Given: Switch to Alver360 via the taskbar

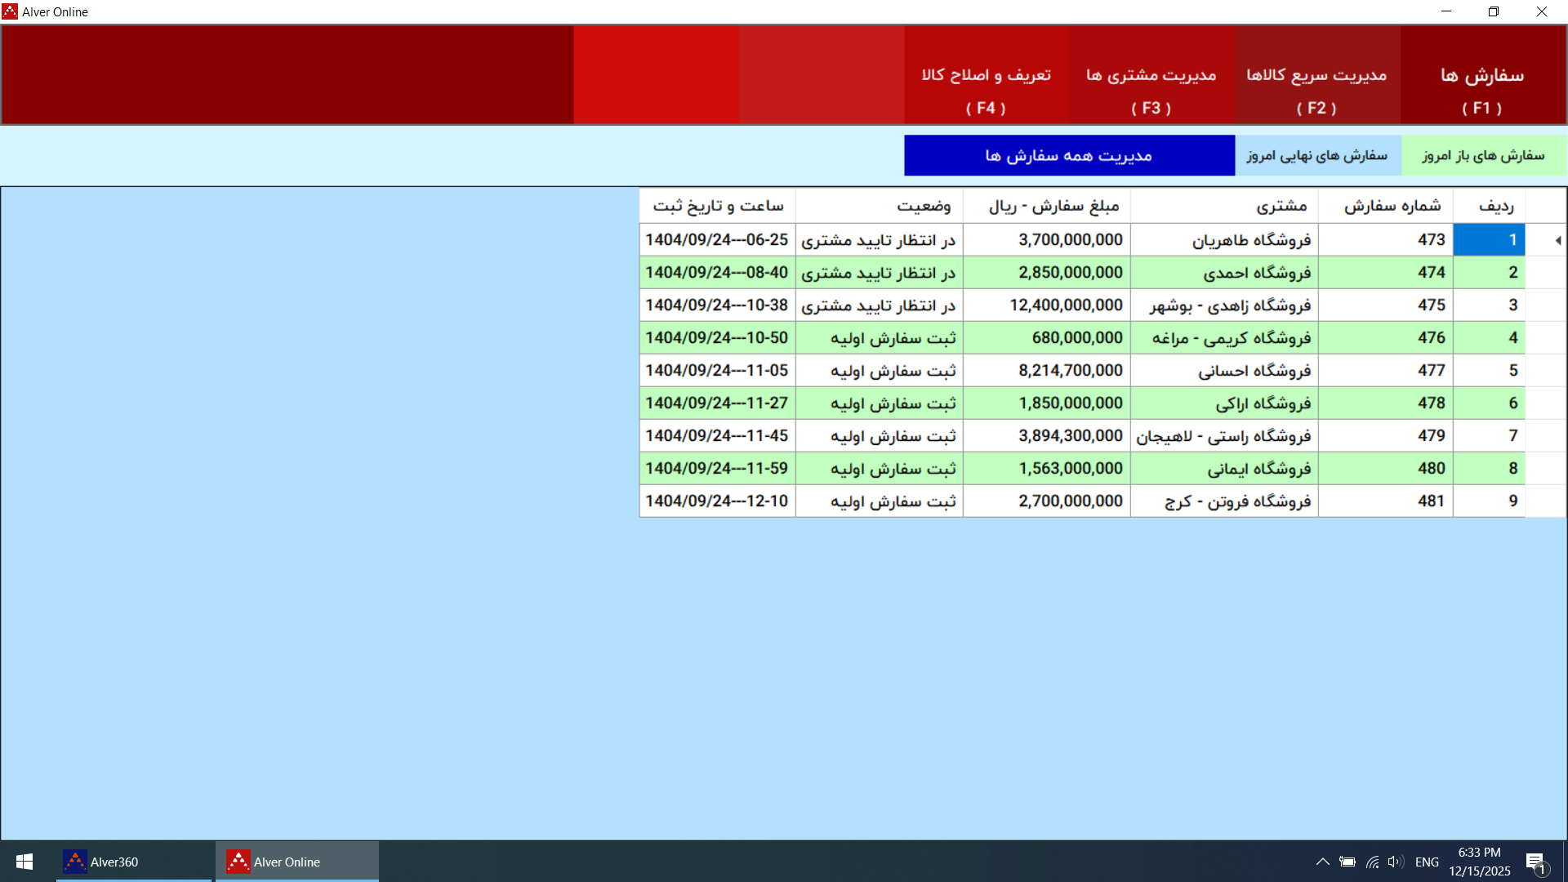Looking at the screenshot, I should (x=114, y=861).
